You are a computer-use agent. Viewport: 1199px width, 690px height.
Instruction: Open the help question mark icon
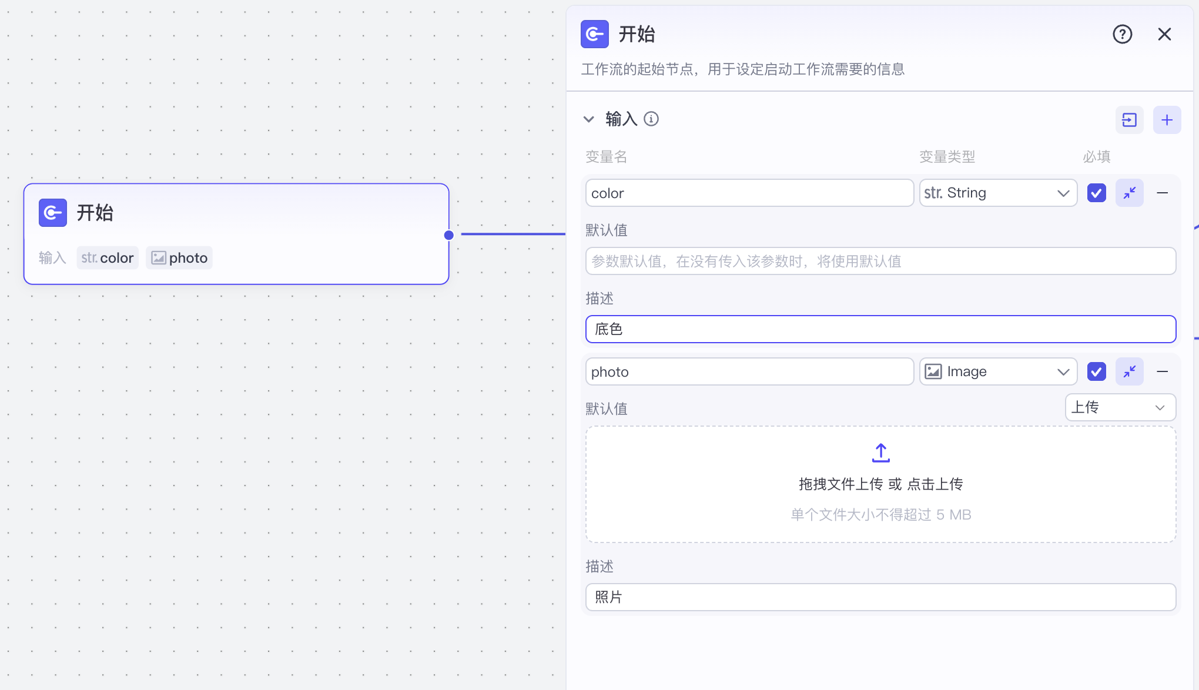(x=1122, y=34)
